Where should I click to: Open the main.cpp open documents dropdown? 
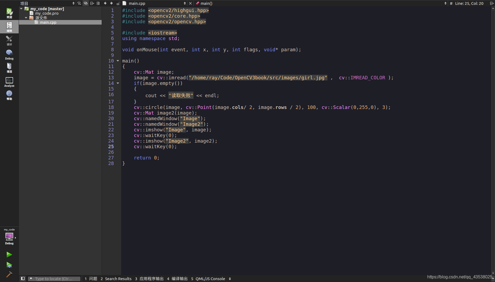tap(154, 3)
